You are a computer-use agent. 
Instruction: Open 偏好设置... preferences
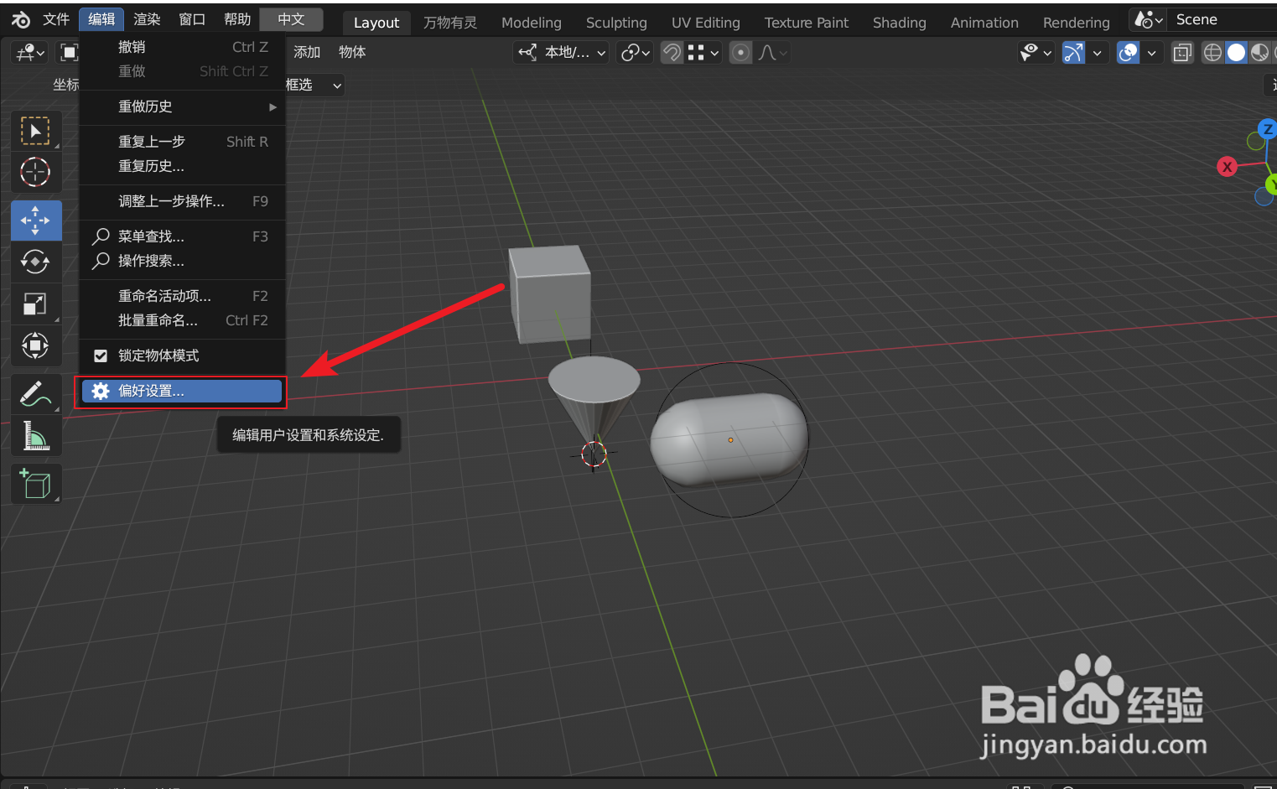[182, 392]
